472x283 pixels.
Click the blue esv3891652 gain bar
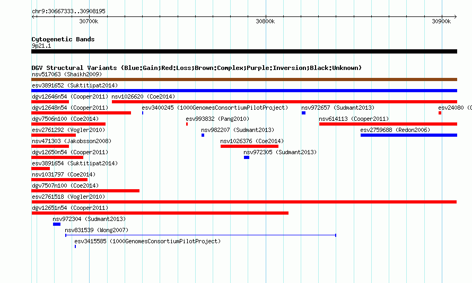(244, 91)
